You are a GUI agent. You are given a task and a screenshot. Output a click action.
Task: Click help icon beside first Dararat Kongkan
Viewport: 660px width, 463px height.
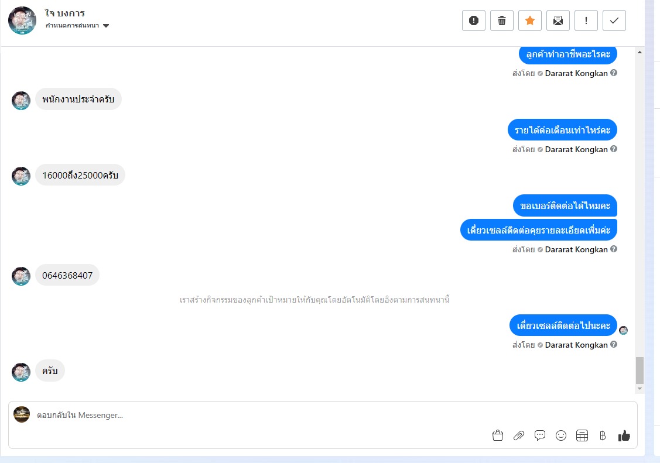614,73
